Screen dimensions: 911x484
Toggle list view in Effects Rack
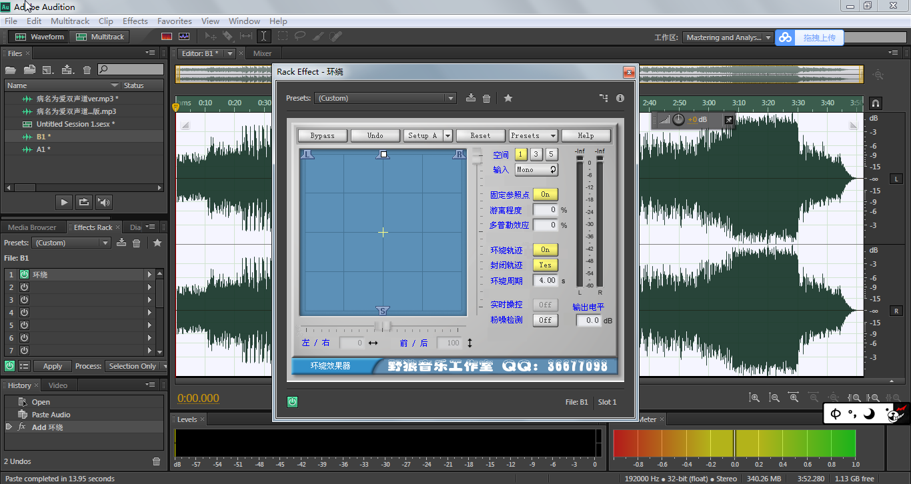click(24, 366)
